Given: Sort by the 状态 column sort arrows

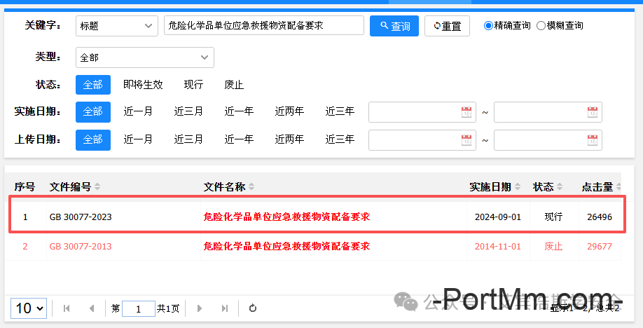Looking at the screenshot, I should click(560, 187).
